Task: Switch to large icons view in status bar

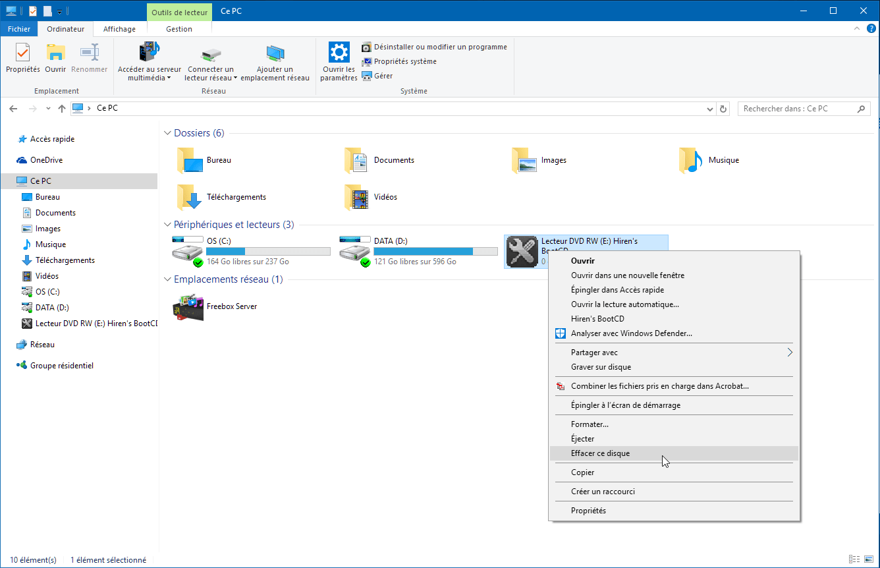Action: 867,560
